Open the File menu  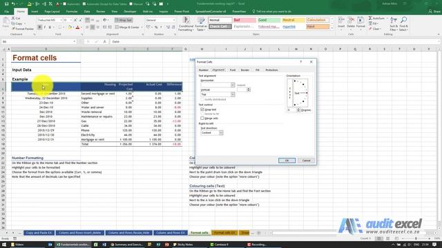tap(7, 12)
